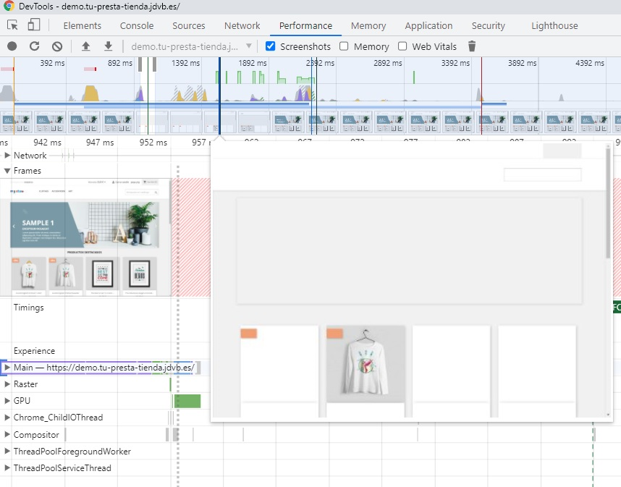Click the first filmstrip screenshot thumbnail
621x487 pixels.
16,122
